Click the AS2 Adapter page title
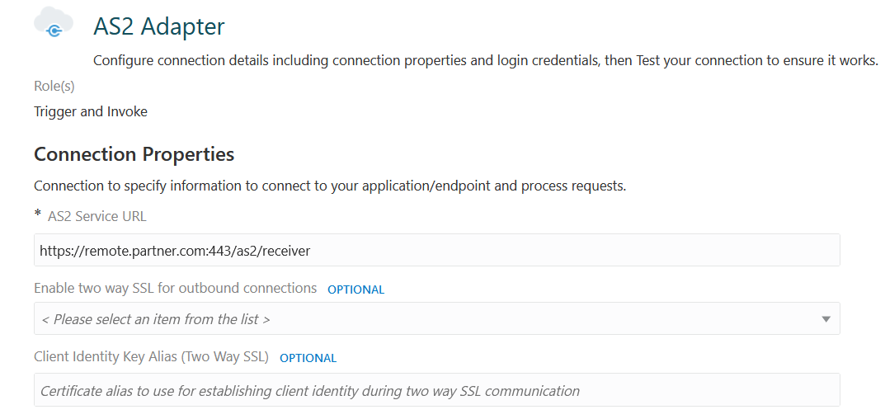This screenshot has height=419, width=885. 159,26
